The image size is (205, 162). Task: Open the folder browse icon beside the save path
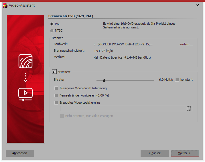click(x=188, y=108)
